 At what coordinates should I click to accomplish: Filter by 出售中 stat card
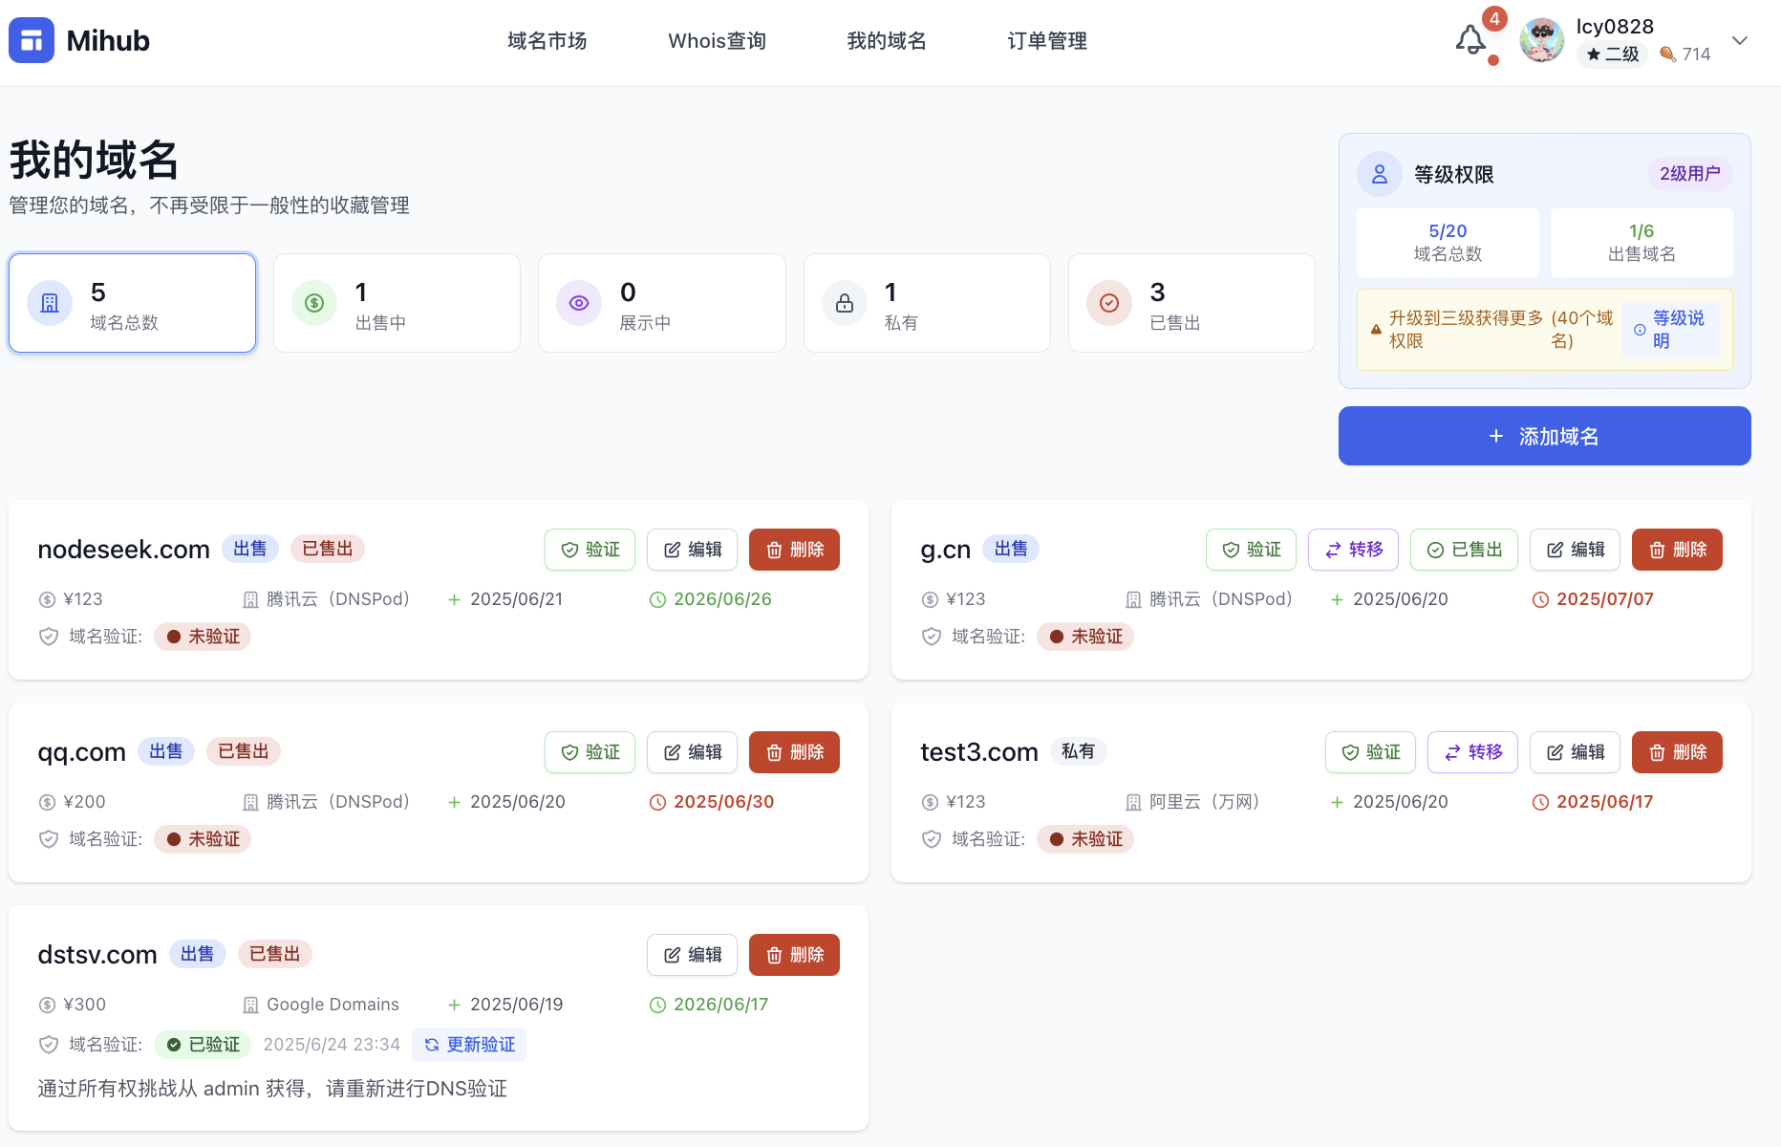[x=397, y=303]
